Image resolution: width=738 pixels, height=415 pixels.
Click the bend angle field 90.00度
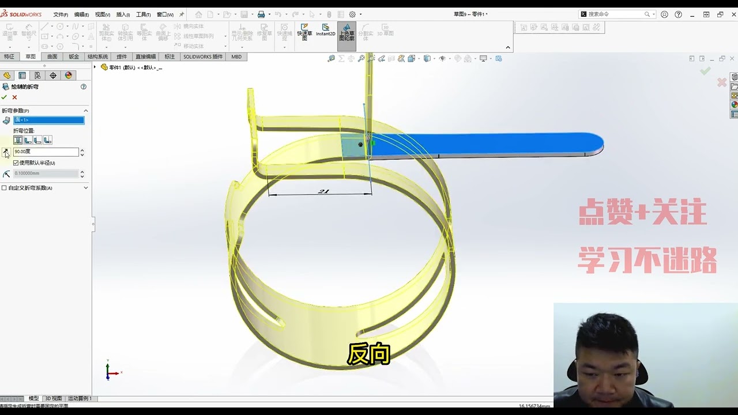pos(46,152)
